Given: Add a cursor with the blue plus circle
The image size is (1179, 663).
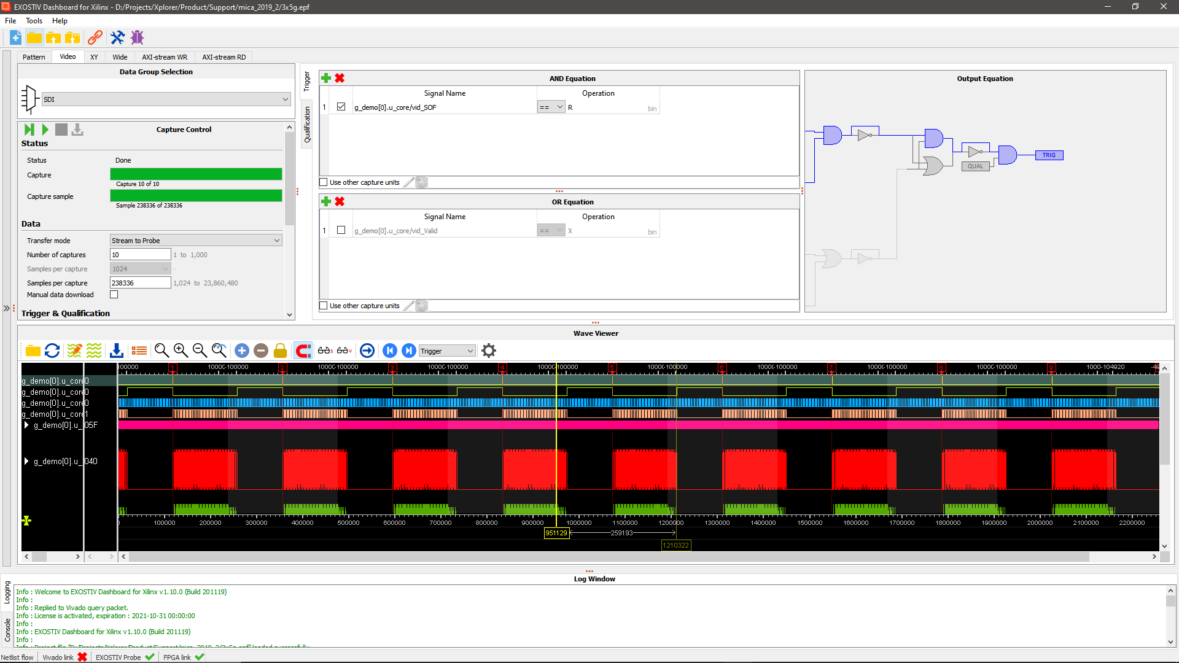Looking at the screenshot, I should tap(242, 351).
